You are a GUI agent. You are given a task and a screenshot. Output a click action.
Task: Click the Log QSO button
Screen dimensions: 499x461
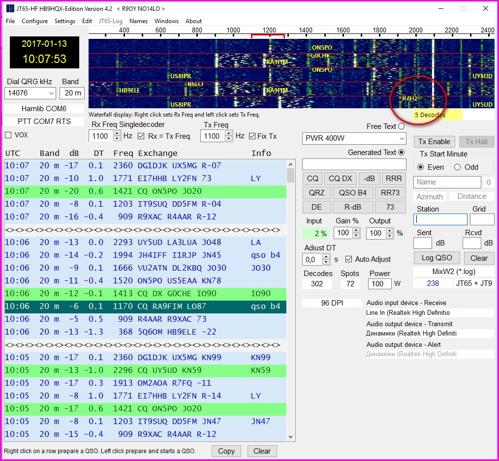point(437,258)
